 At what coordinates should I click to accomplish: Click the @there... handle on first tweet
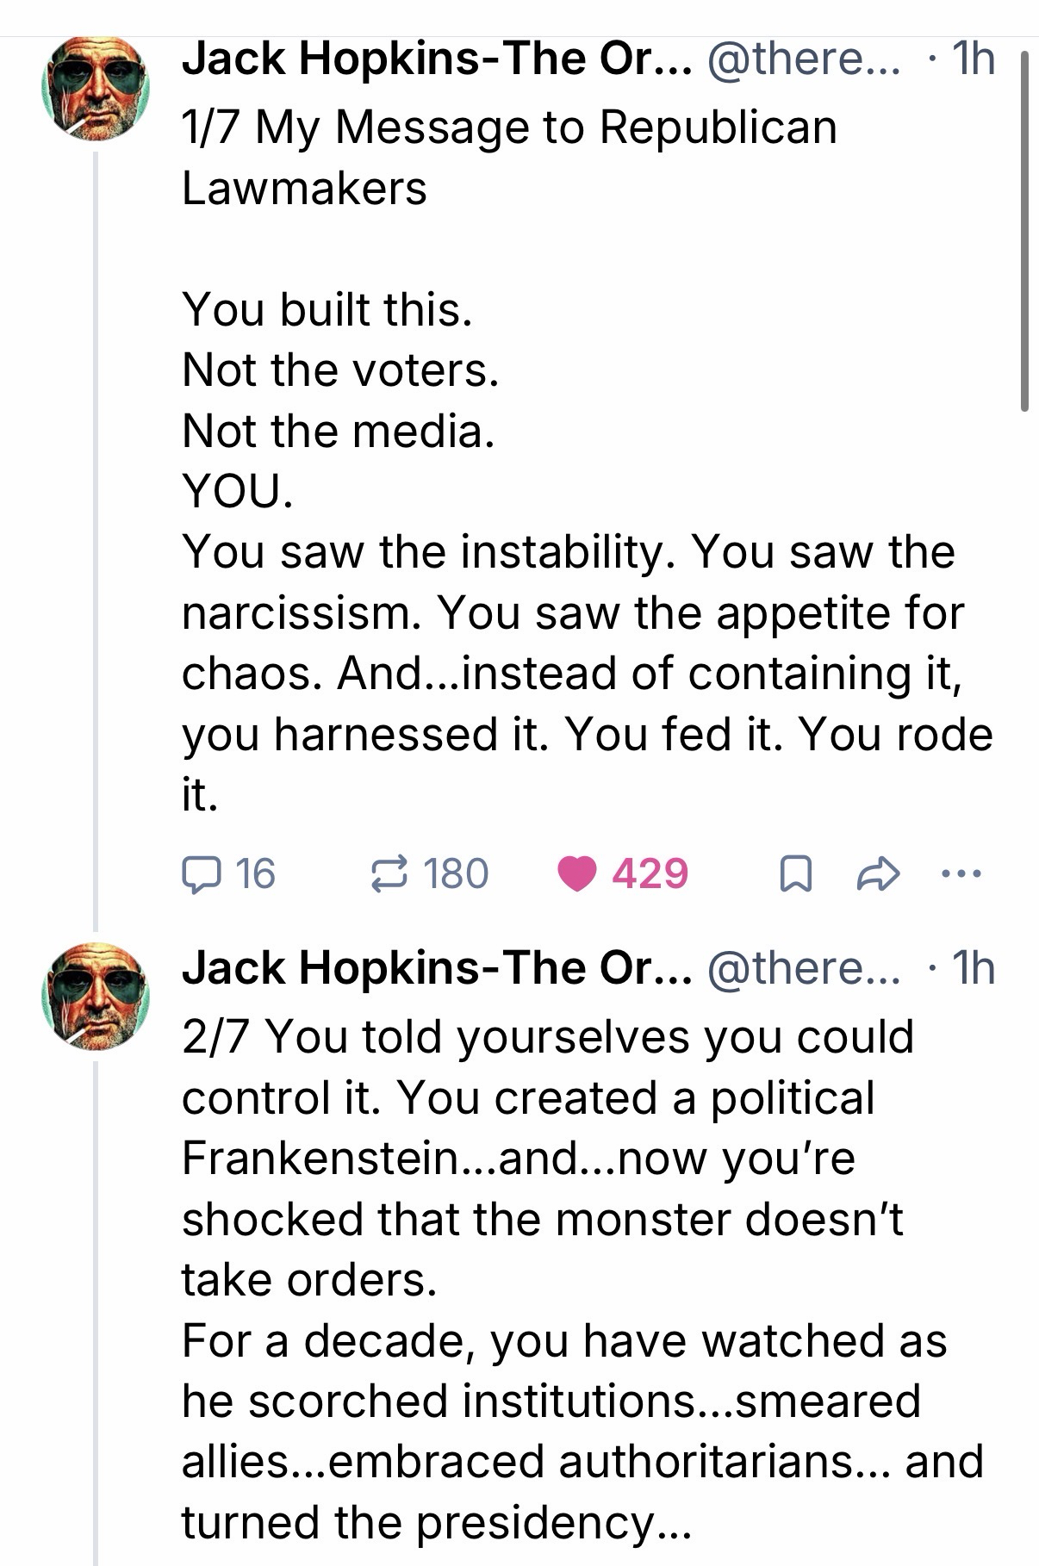(x=803, y=59)
